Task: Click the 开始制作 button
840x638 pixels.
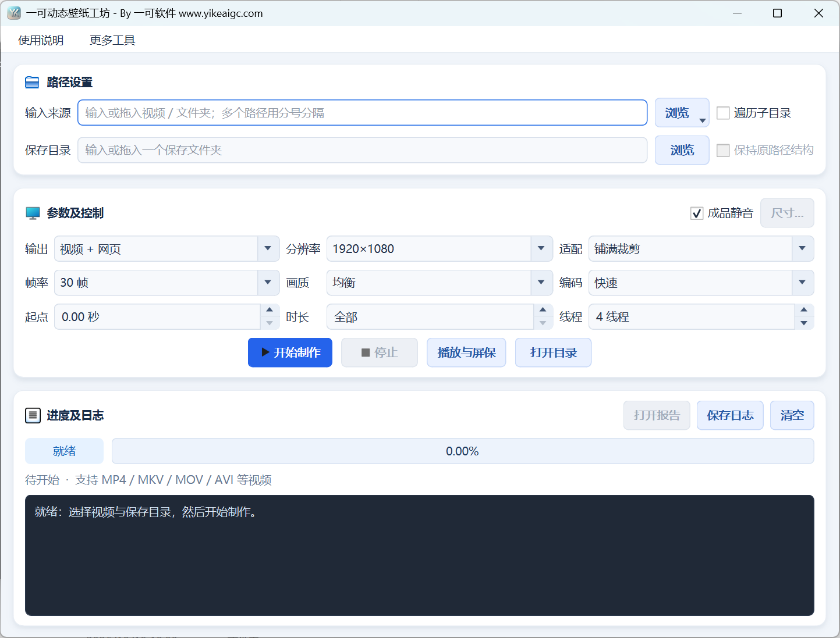Action: point(290,352)
